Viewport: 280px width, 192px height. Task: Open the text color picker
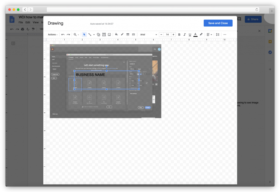pos(195,34)
